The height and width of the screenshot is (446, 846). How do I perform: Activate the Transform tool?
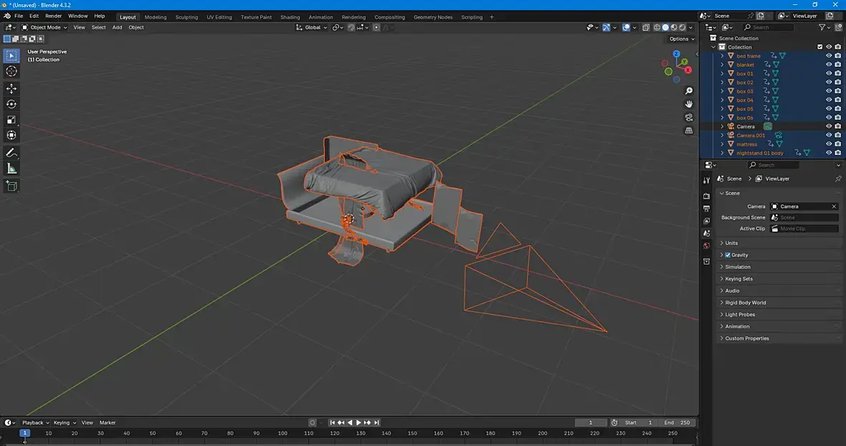click(x=11, y=136)
